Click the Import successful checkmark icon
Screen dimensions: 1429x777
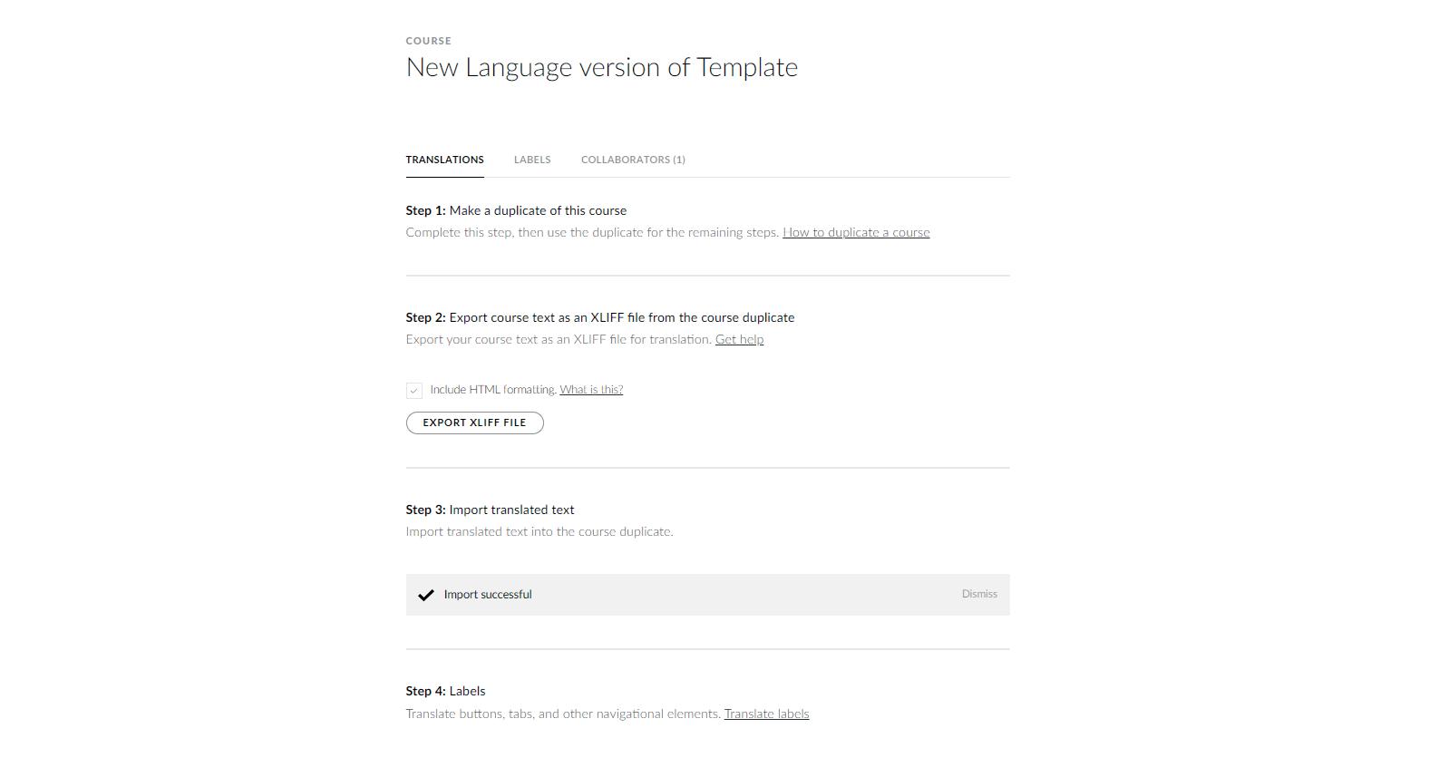click(425, 596)
